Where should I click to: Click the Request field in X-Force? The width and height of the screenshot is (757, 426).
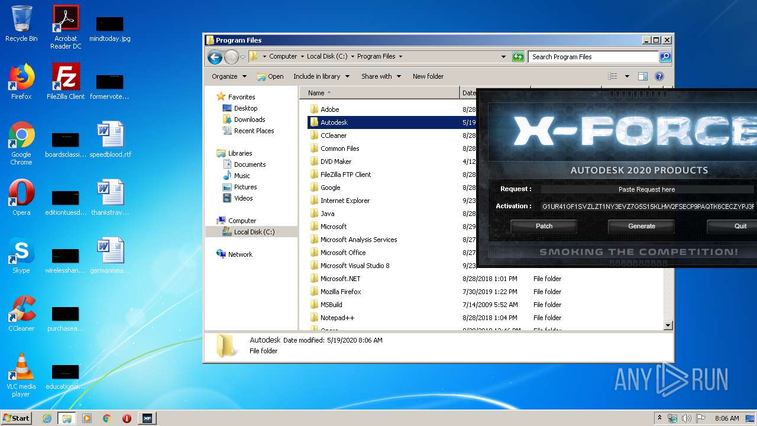click(647, 189)
